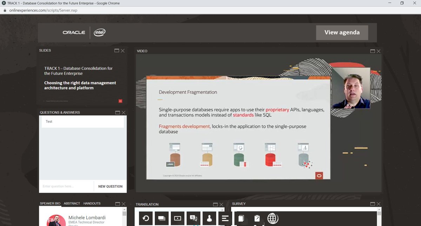
Task: Open the survey clipboard icon
Action: pos(257,218)
